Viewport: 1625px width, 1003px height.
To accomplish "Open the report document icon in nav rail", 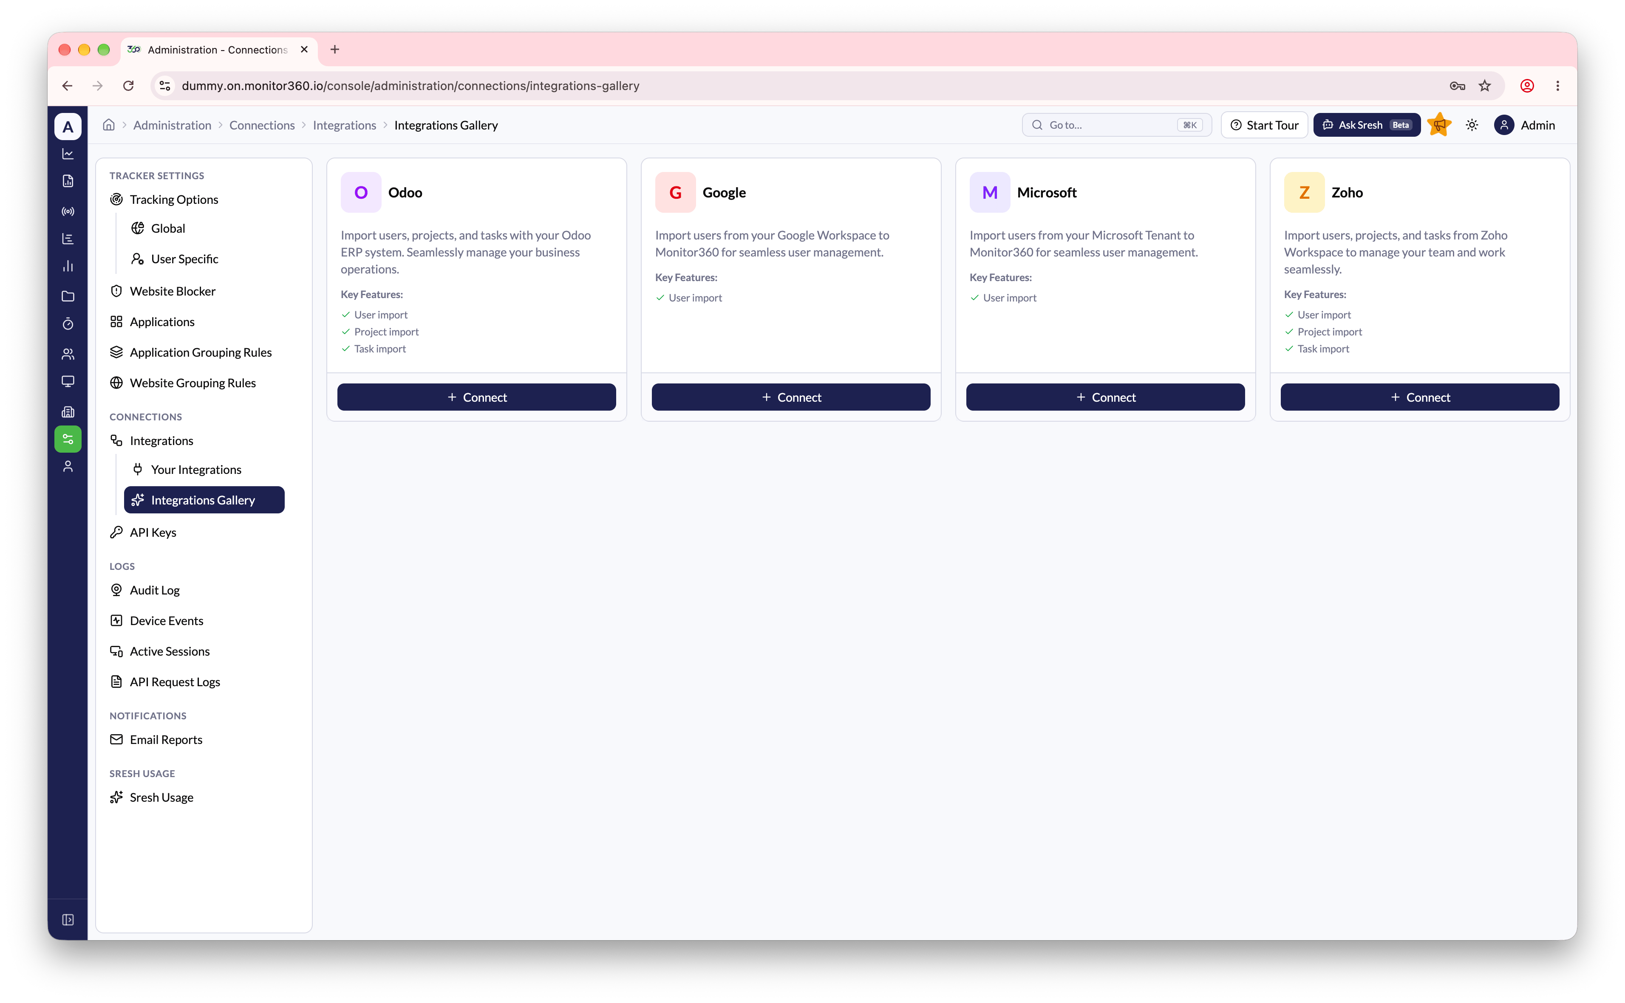I will point(68,181).
